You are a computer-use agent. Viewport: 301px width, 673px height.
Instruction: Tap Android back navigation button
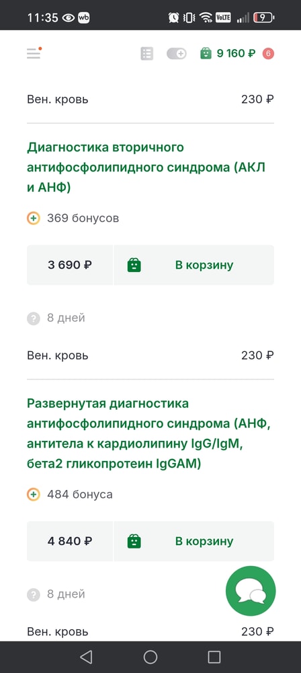pos(86,657)
